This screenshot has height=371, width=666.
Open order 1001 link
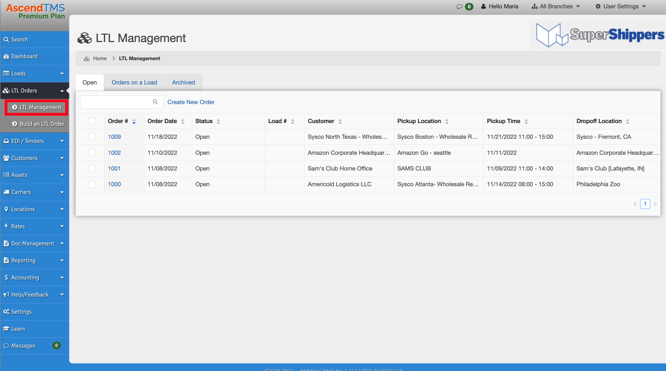tap(114, 168)
